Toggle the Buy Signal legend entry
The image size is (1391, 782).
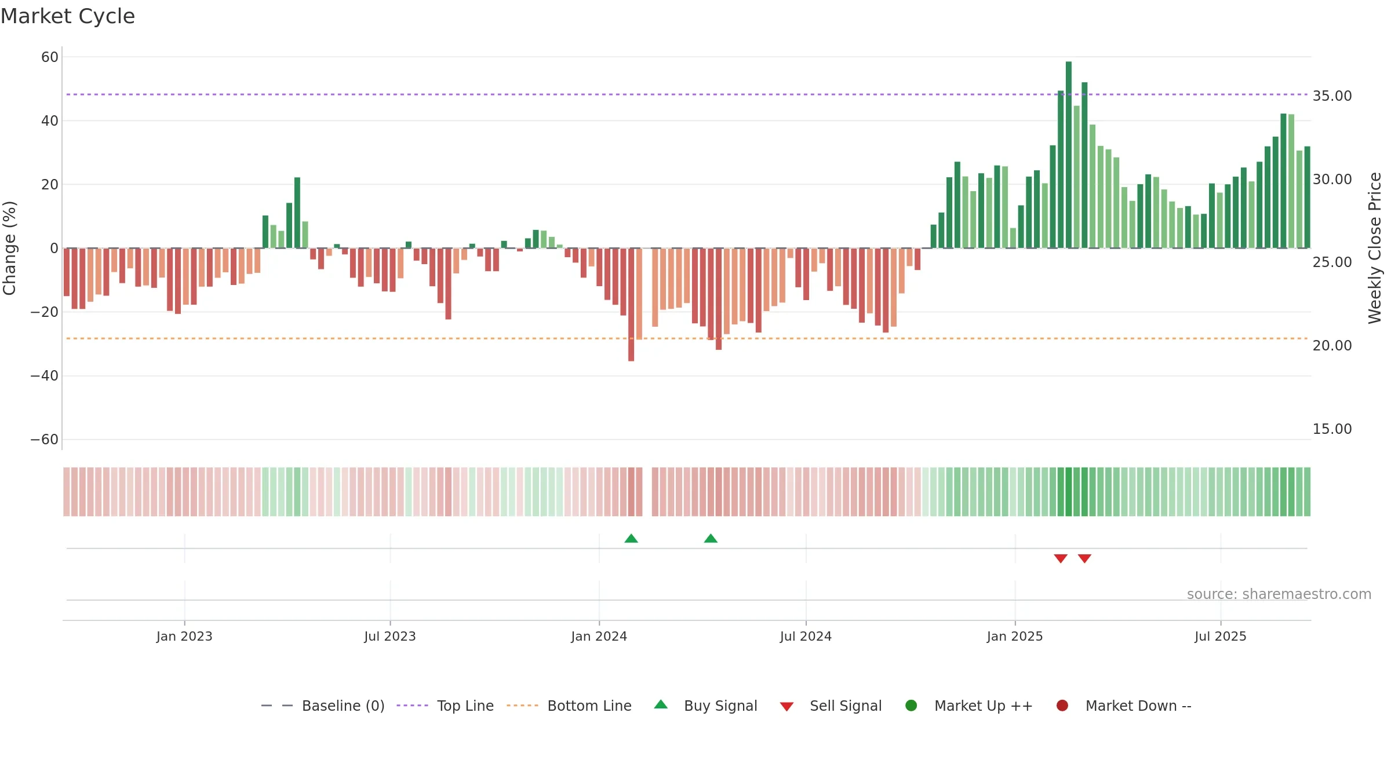coord(705,706)
